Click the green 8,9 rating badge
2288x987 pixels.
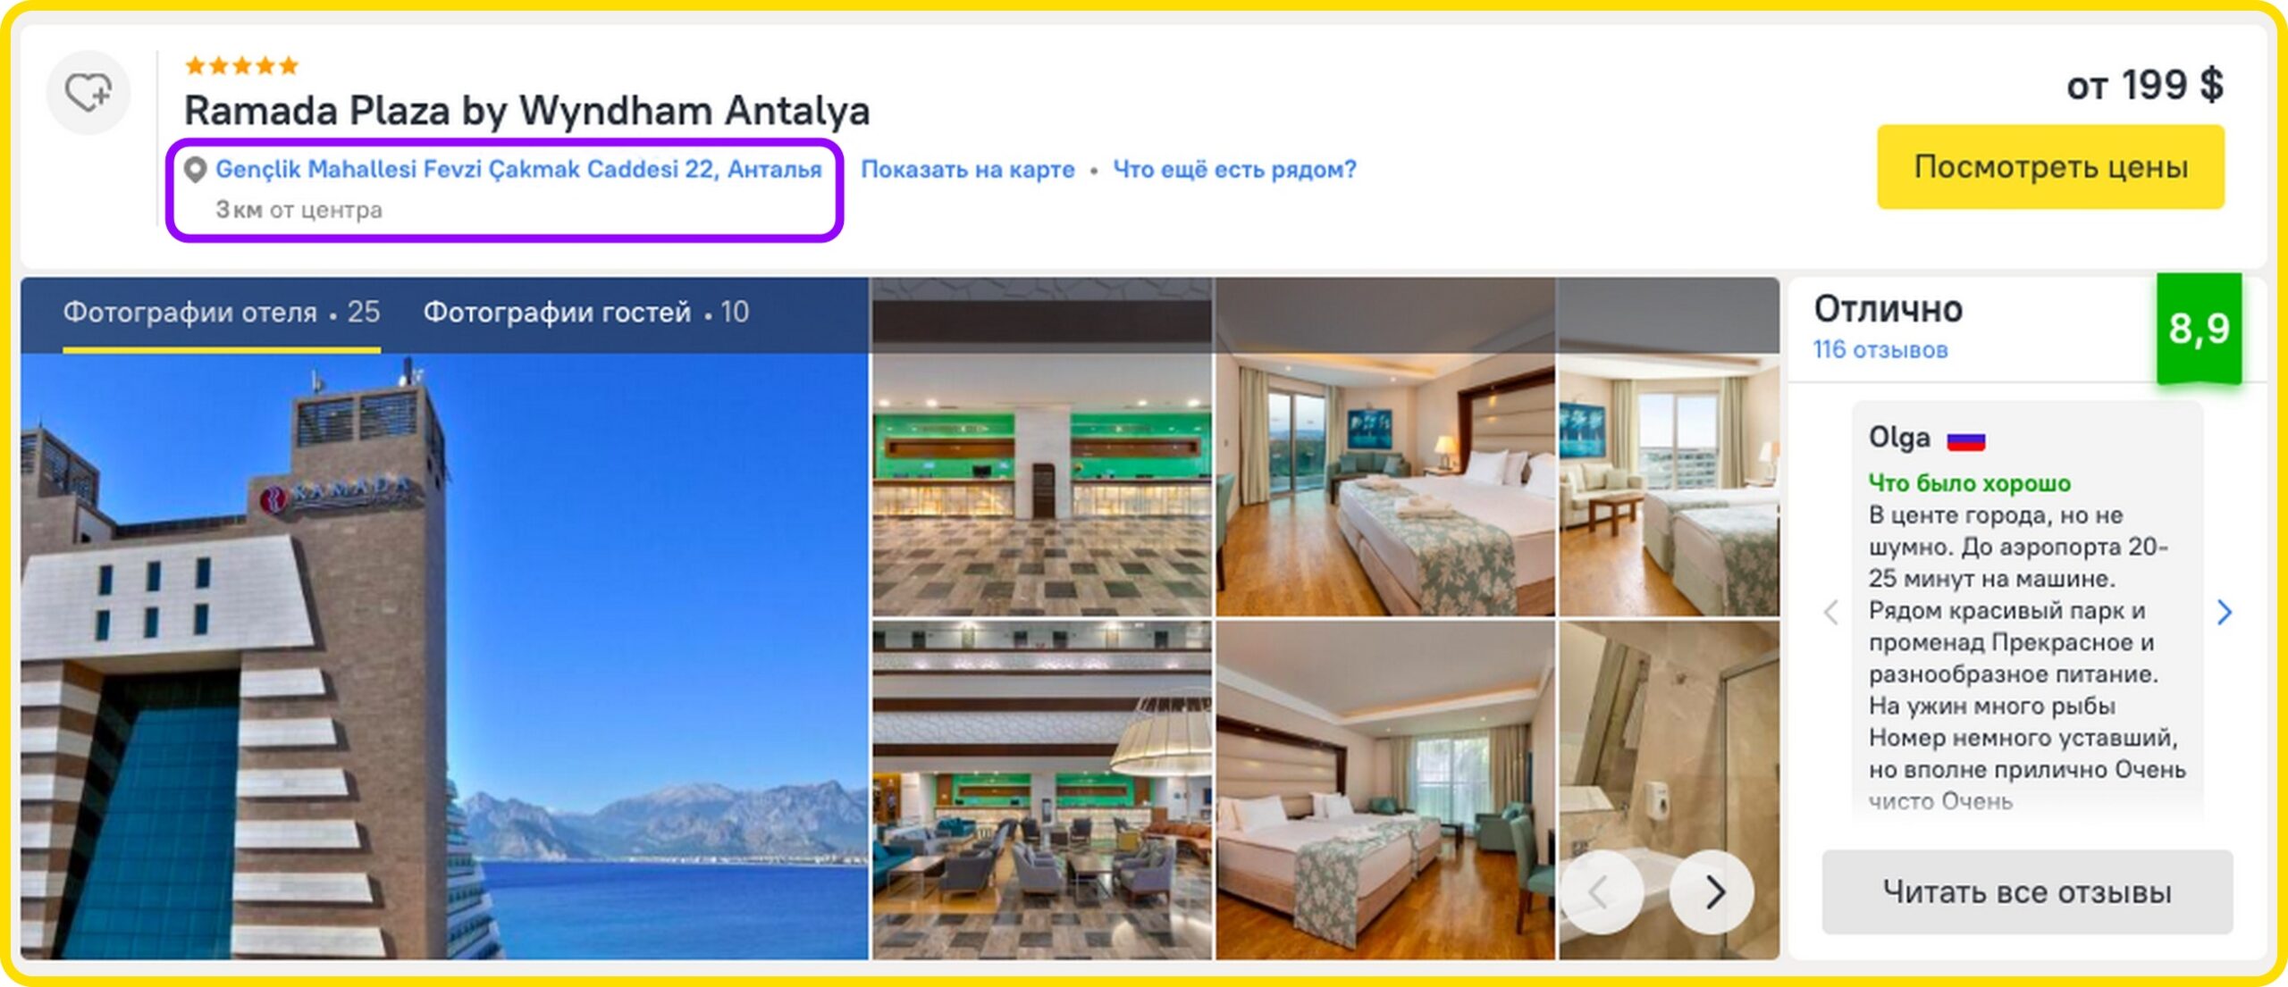[2199, 329]
